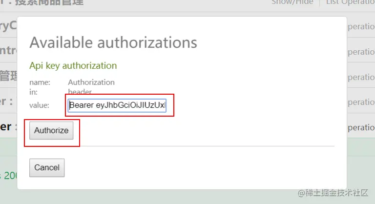The height and width of the screenshot is (204, 375).
Task: Click the 'Available authorizations' heading
Action: [x=113, y=42]
